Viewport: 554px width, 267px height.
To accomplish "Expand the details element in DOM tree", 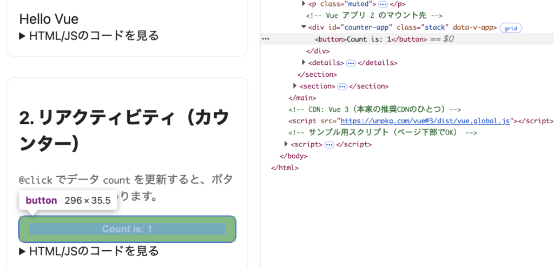I will coord(304,63).
